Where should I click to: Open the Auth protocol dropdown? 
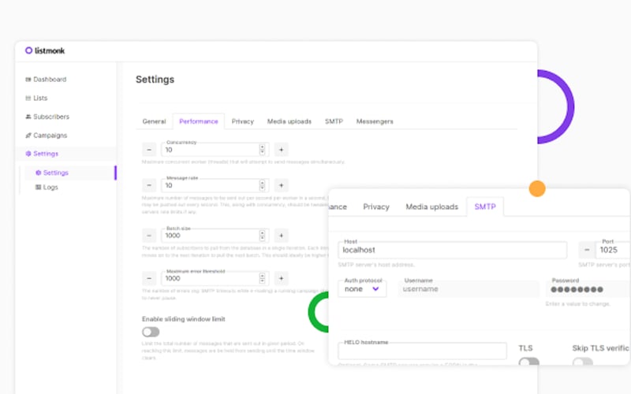(362, 289)
